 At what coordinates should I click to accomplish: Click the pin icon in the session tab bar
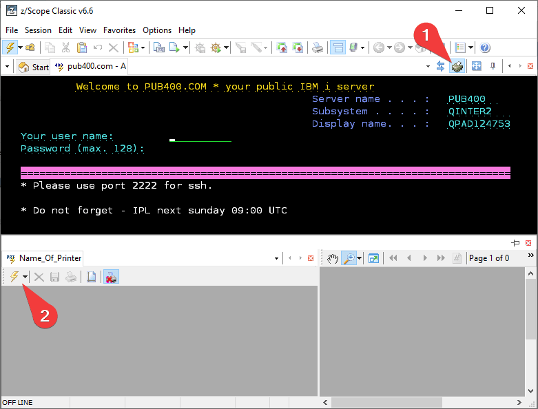[x=493, y=66]
